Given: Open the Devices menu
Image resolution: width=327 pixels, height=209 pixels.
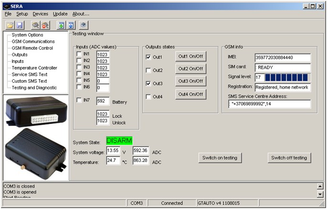Looking at the screenshot, I should 40,14.
